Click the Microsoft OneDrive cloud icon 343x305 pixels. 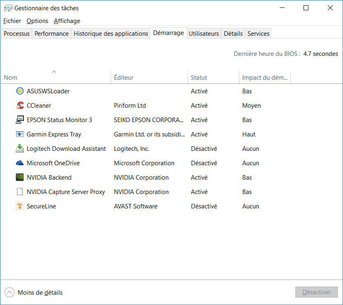pos(20,163)
